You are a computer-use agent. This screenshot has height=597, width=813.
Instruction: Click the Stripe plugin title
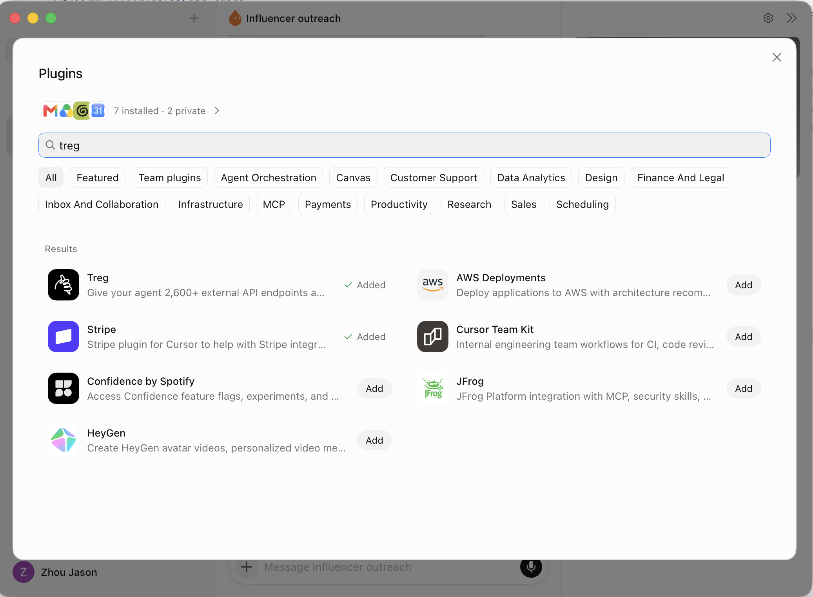(102, 329)
